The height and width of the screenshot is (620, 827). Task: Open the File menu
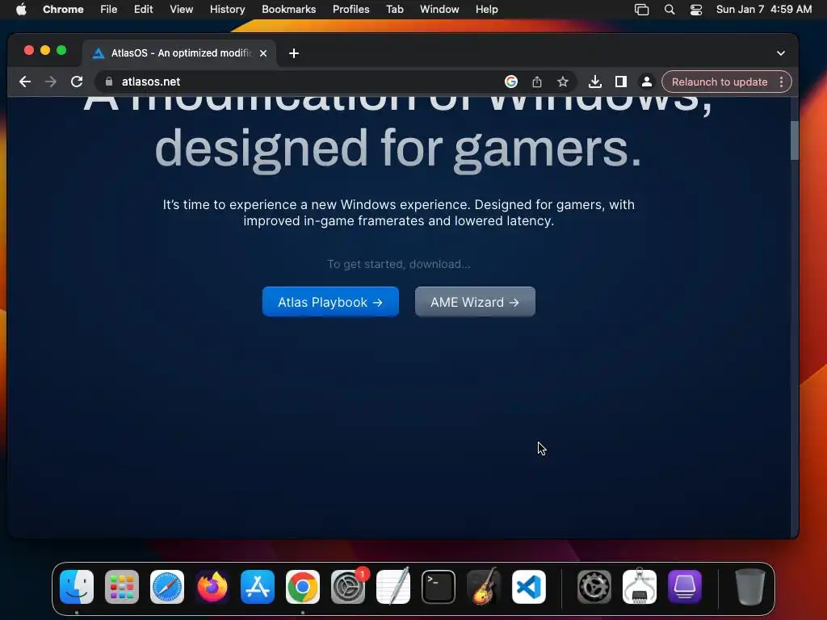109,9
